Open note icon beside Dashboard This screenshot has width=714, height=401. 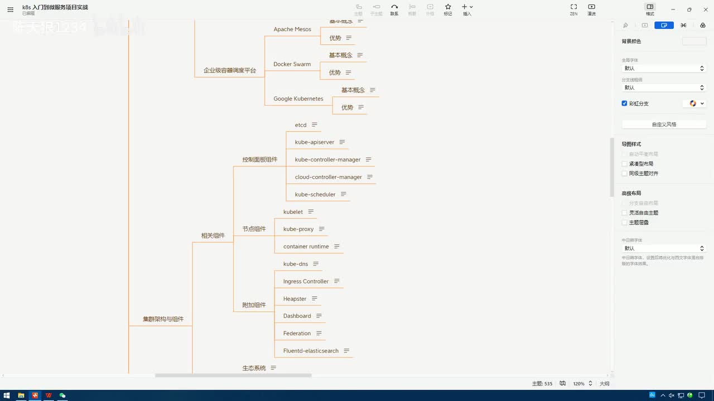319,316
